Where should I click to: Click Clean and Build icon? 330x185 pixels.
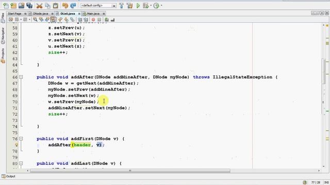pyautogui.click(x=129, y=6)
